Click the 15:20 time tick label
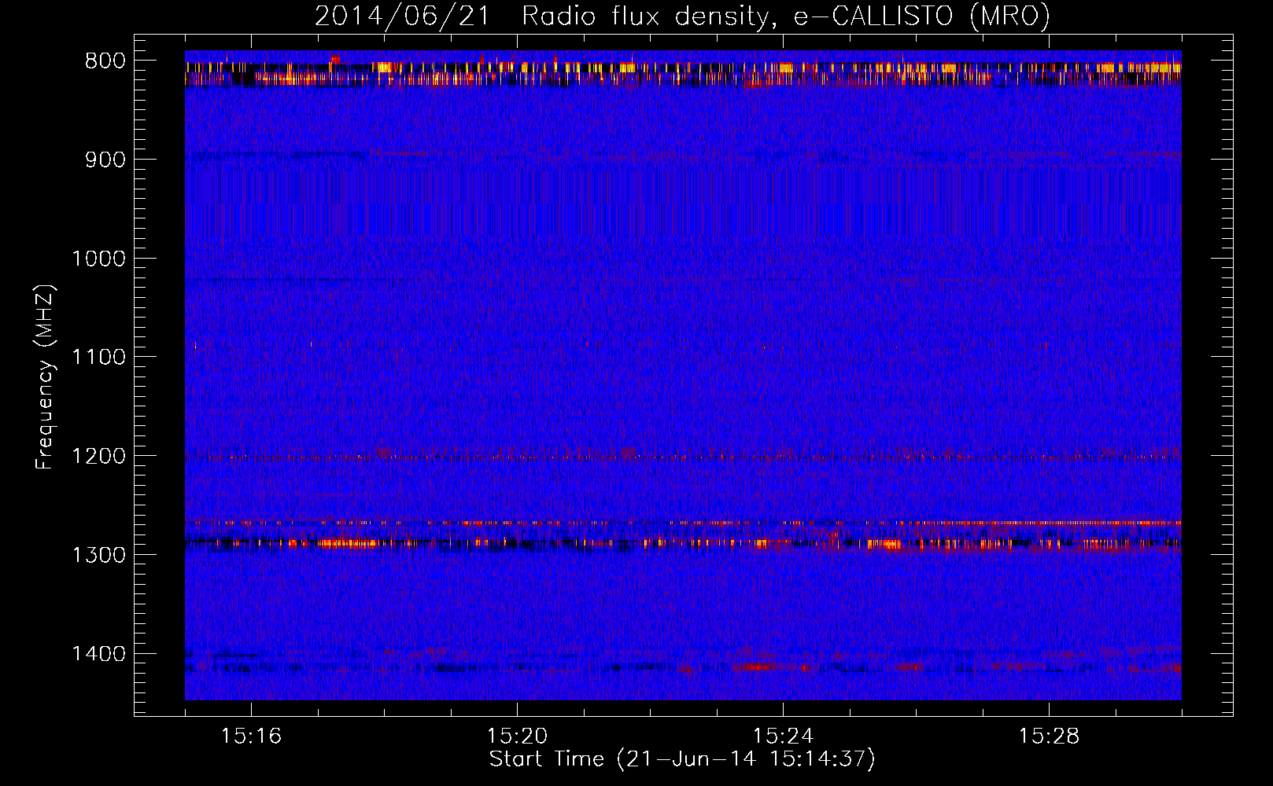Viewport: 1273px width, 786px height. coord(517,736)
